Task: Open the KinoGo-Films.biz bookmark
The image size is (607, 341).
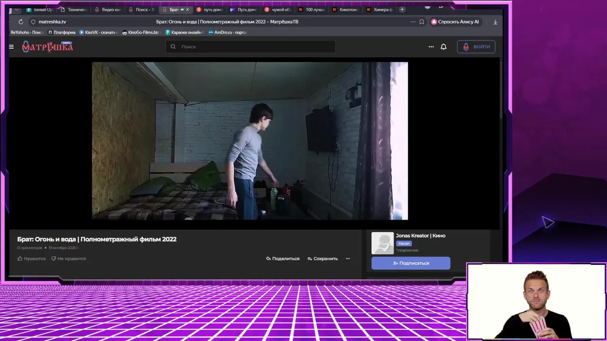Action: tap(140, 32)
